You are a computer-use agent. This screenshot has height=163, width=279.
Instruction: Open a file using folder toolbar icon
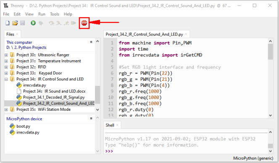(15, 23)
